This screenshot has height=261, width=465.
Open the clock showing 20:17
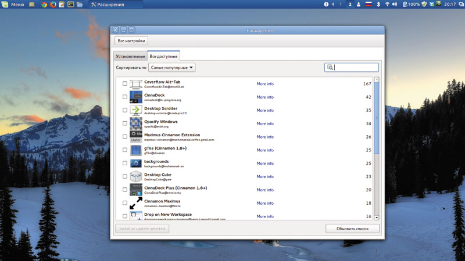point(450,5)
